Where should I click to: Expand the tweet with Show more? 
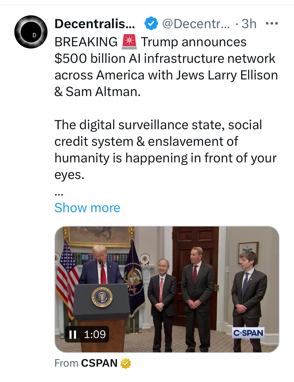87,208
